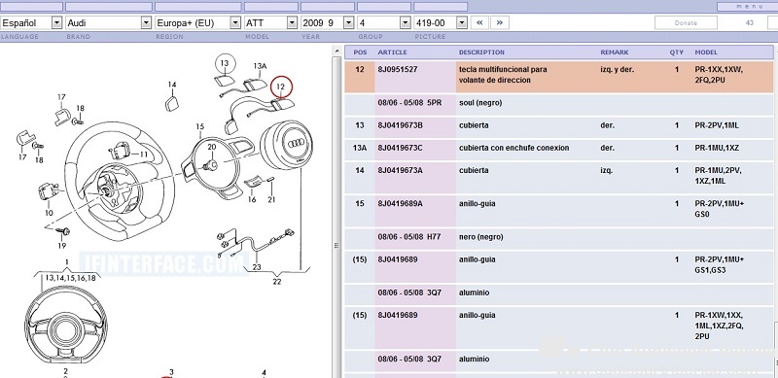The width and height of the screenshot is (778, 378).
Task: Click the circled part number 12 in diagram
Action: click(x=281, y=86)
